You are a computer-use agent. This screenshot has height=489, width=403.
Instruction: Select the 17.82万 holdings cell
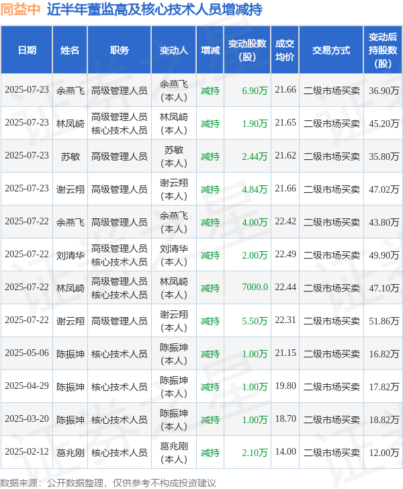[x=384, y=387]
